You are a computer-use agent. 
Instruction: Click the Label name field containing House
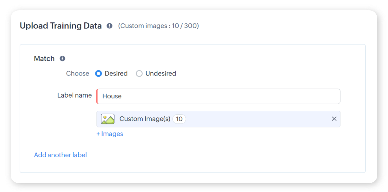pyautogui.click(x=219, y=96)
